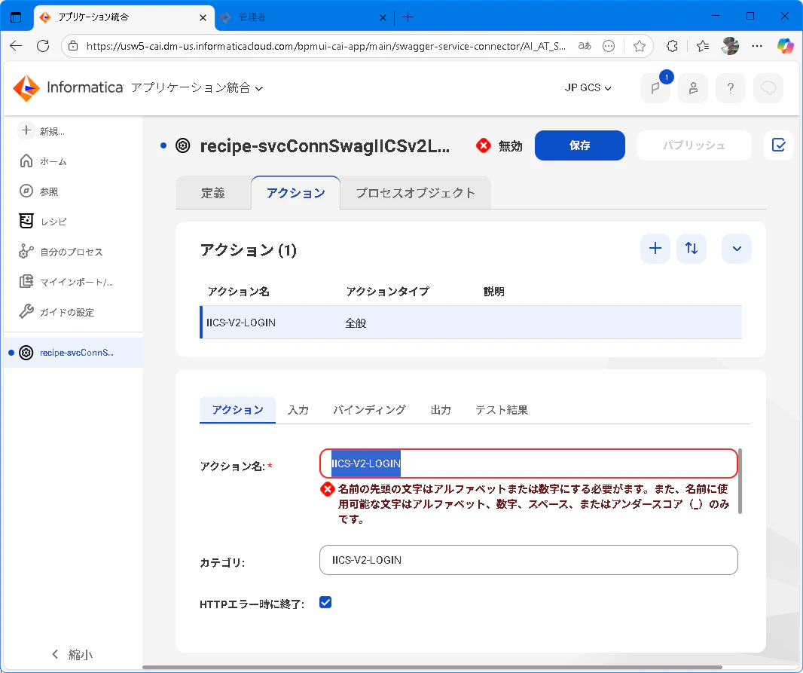Viewport: 803px width, 673px height.
Task: Click the horizontal scrollbar at page bottom
Action: (432, 668)
